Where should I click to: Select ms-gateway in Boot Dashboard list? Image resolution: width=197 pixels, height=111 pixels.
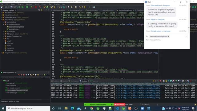tap(18, 90)
